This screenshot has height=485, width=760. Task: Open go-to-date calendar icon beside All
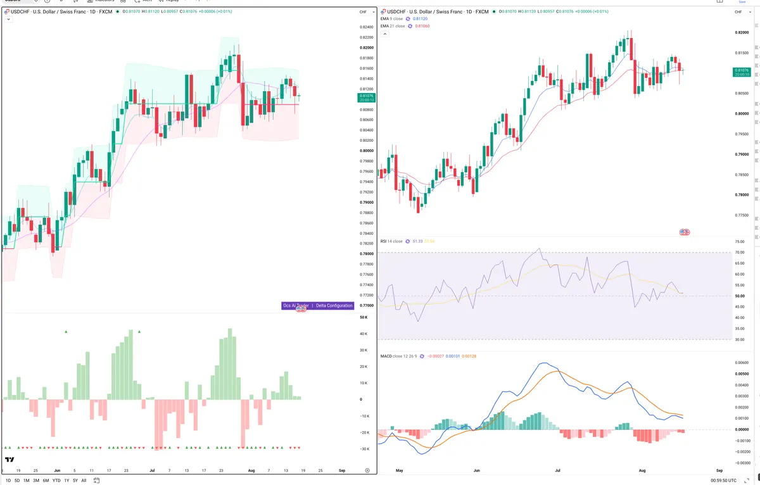(x=96, y=481)
